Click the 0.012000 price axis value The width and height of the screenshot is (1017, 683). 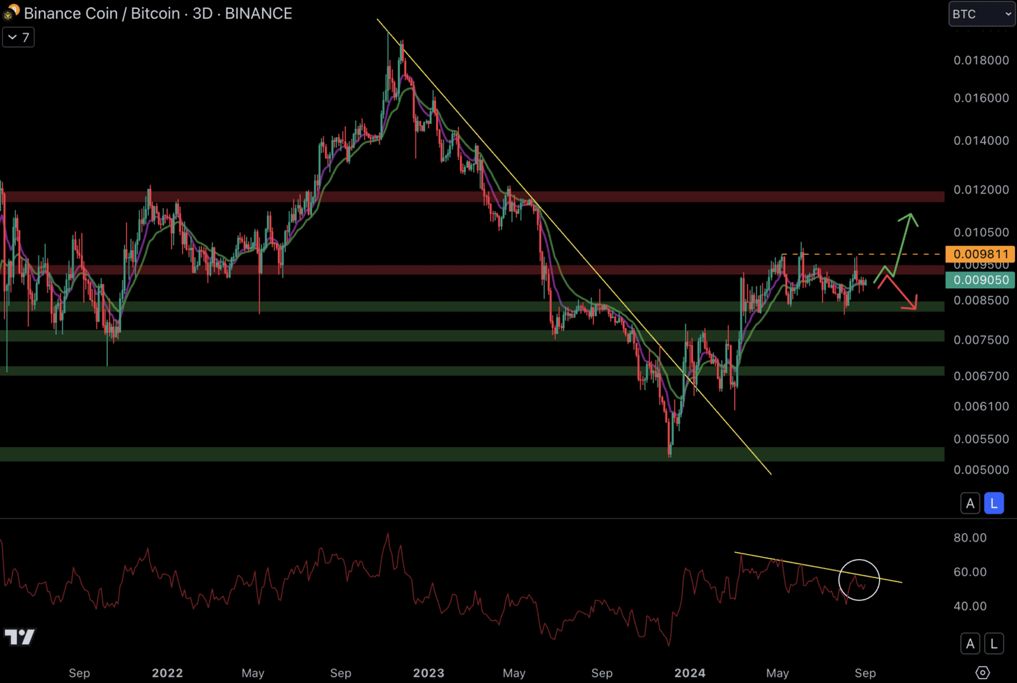pos(981,190)
